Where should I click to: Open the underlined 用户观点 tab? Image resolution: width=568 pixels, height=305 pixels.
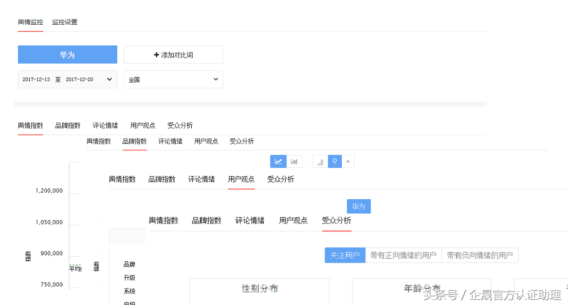point(241,179)
